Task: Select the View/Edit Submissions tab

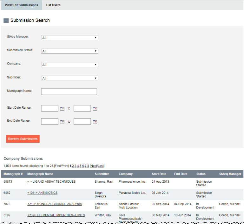Action: [21, 5]
